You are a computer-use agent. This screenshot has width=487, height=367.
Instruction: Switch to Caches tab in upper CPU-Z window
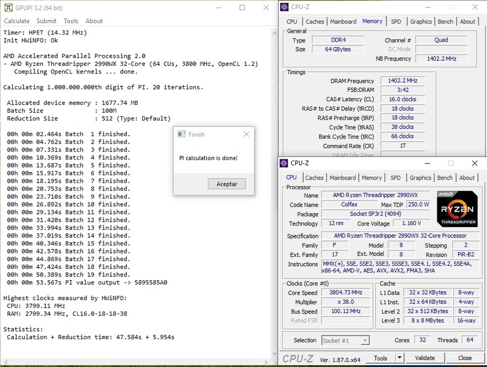315,21
